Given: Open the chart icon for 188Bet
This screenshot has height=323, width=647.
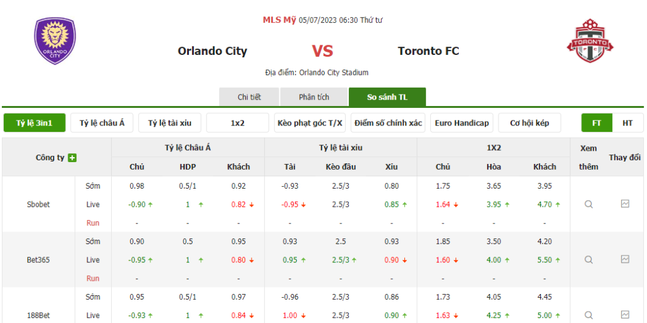Looking at the screenshot, I should [x=625, y=315].
